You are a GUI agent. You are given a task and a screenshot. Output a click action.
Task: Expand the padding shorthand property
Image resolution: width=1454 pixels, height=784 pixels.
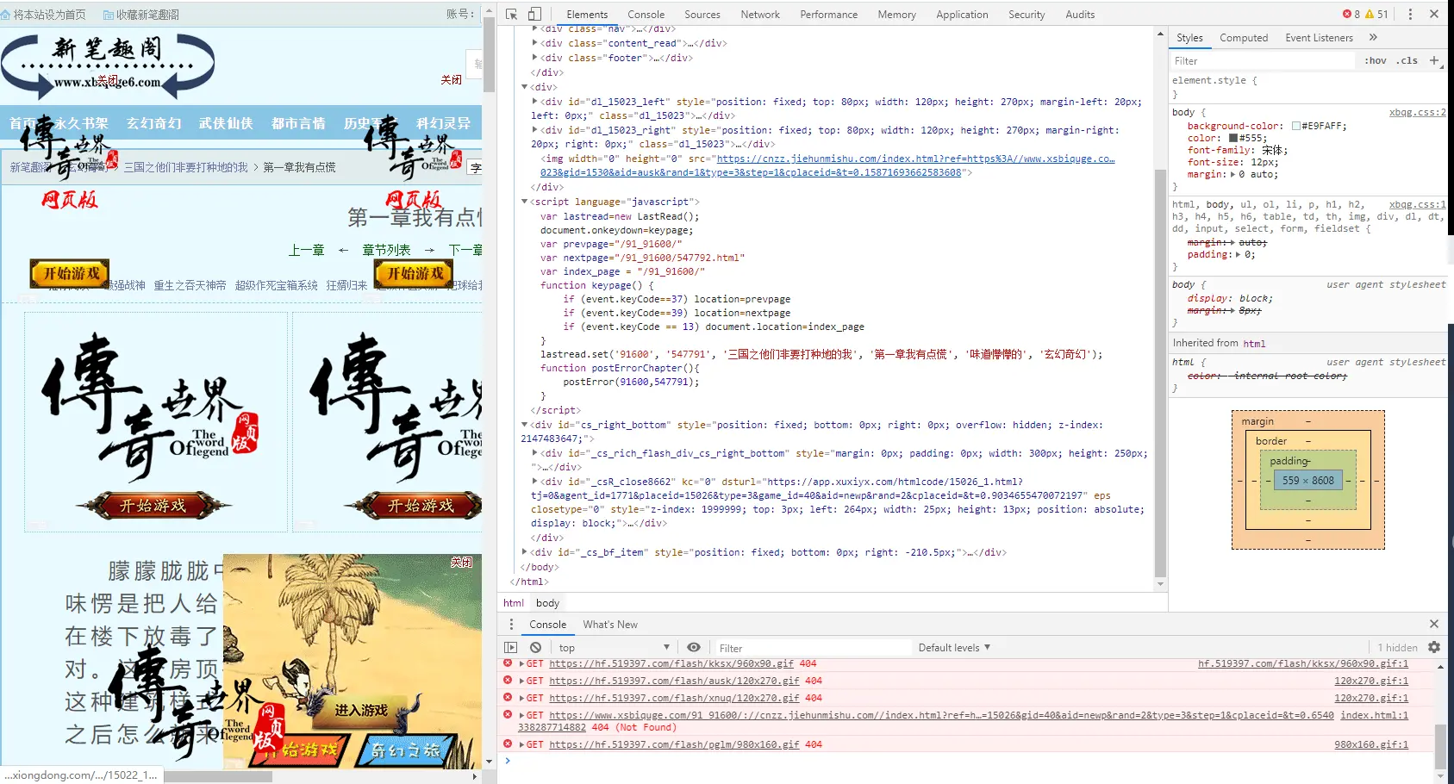[x=1239, y=254]
